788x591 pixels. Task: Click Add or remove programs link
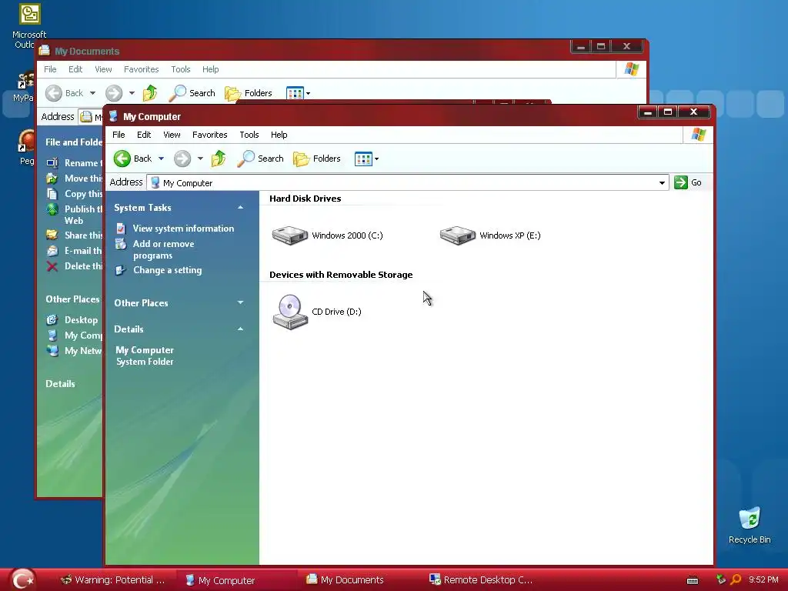(163, 250)
